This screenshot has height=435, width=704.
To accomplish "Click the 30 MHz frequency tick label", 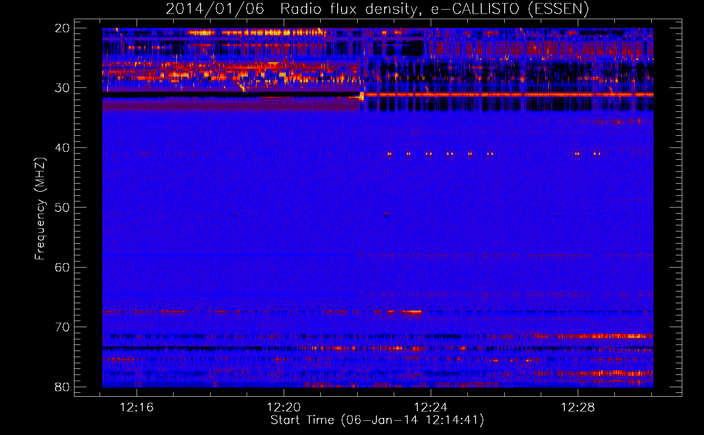I will pyautogui.click(x=62, y=88).
